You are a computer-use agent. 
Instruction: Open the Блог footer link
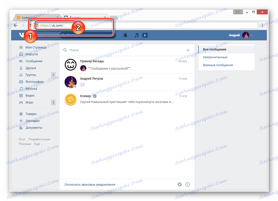[22, 139]
